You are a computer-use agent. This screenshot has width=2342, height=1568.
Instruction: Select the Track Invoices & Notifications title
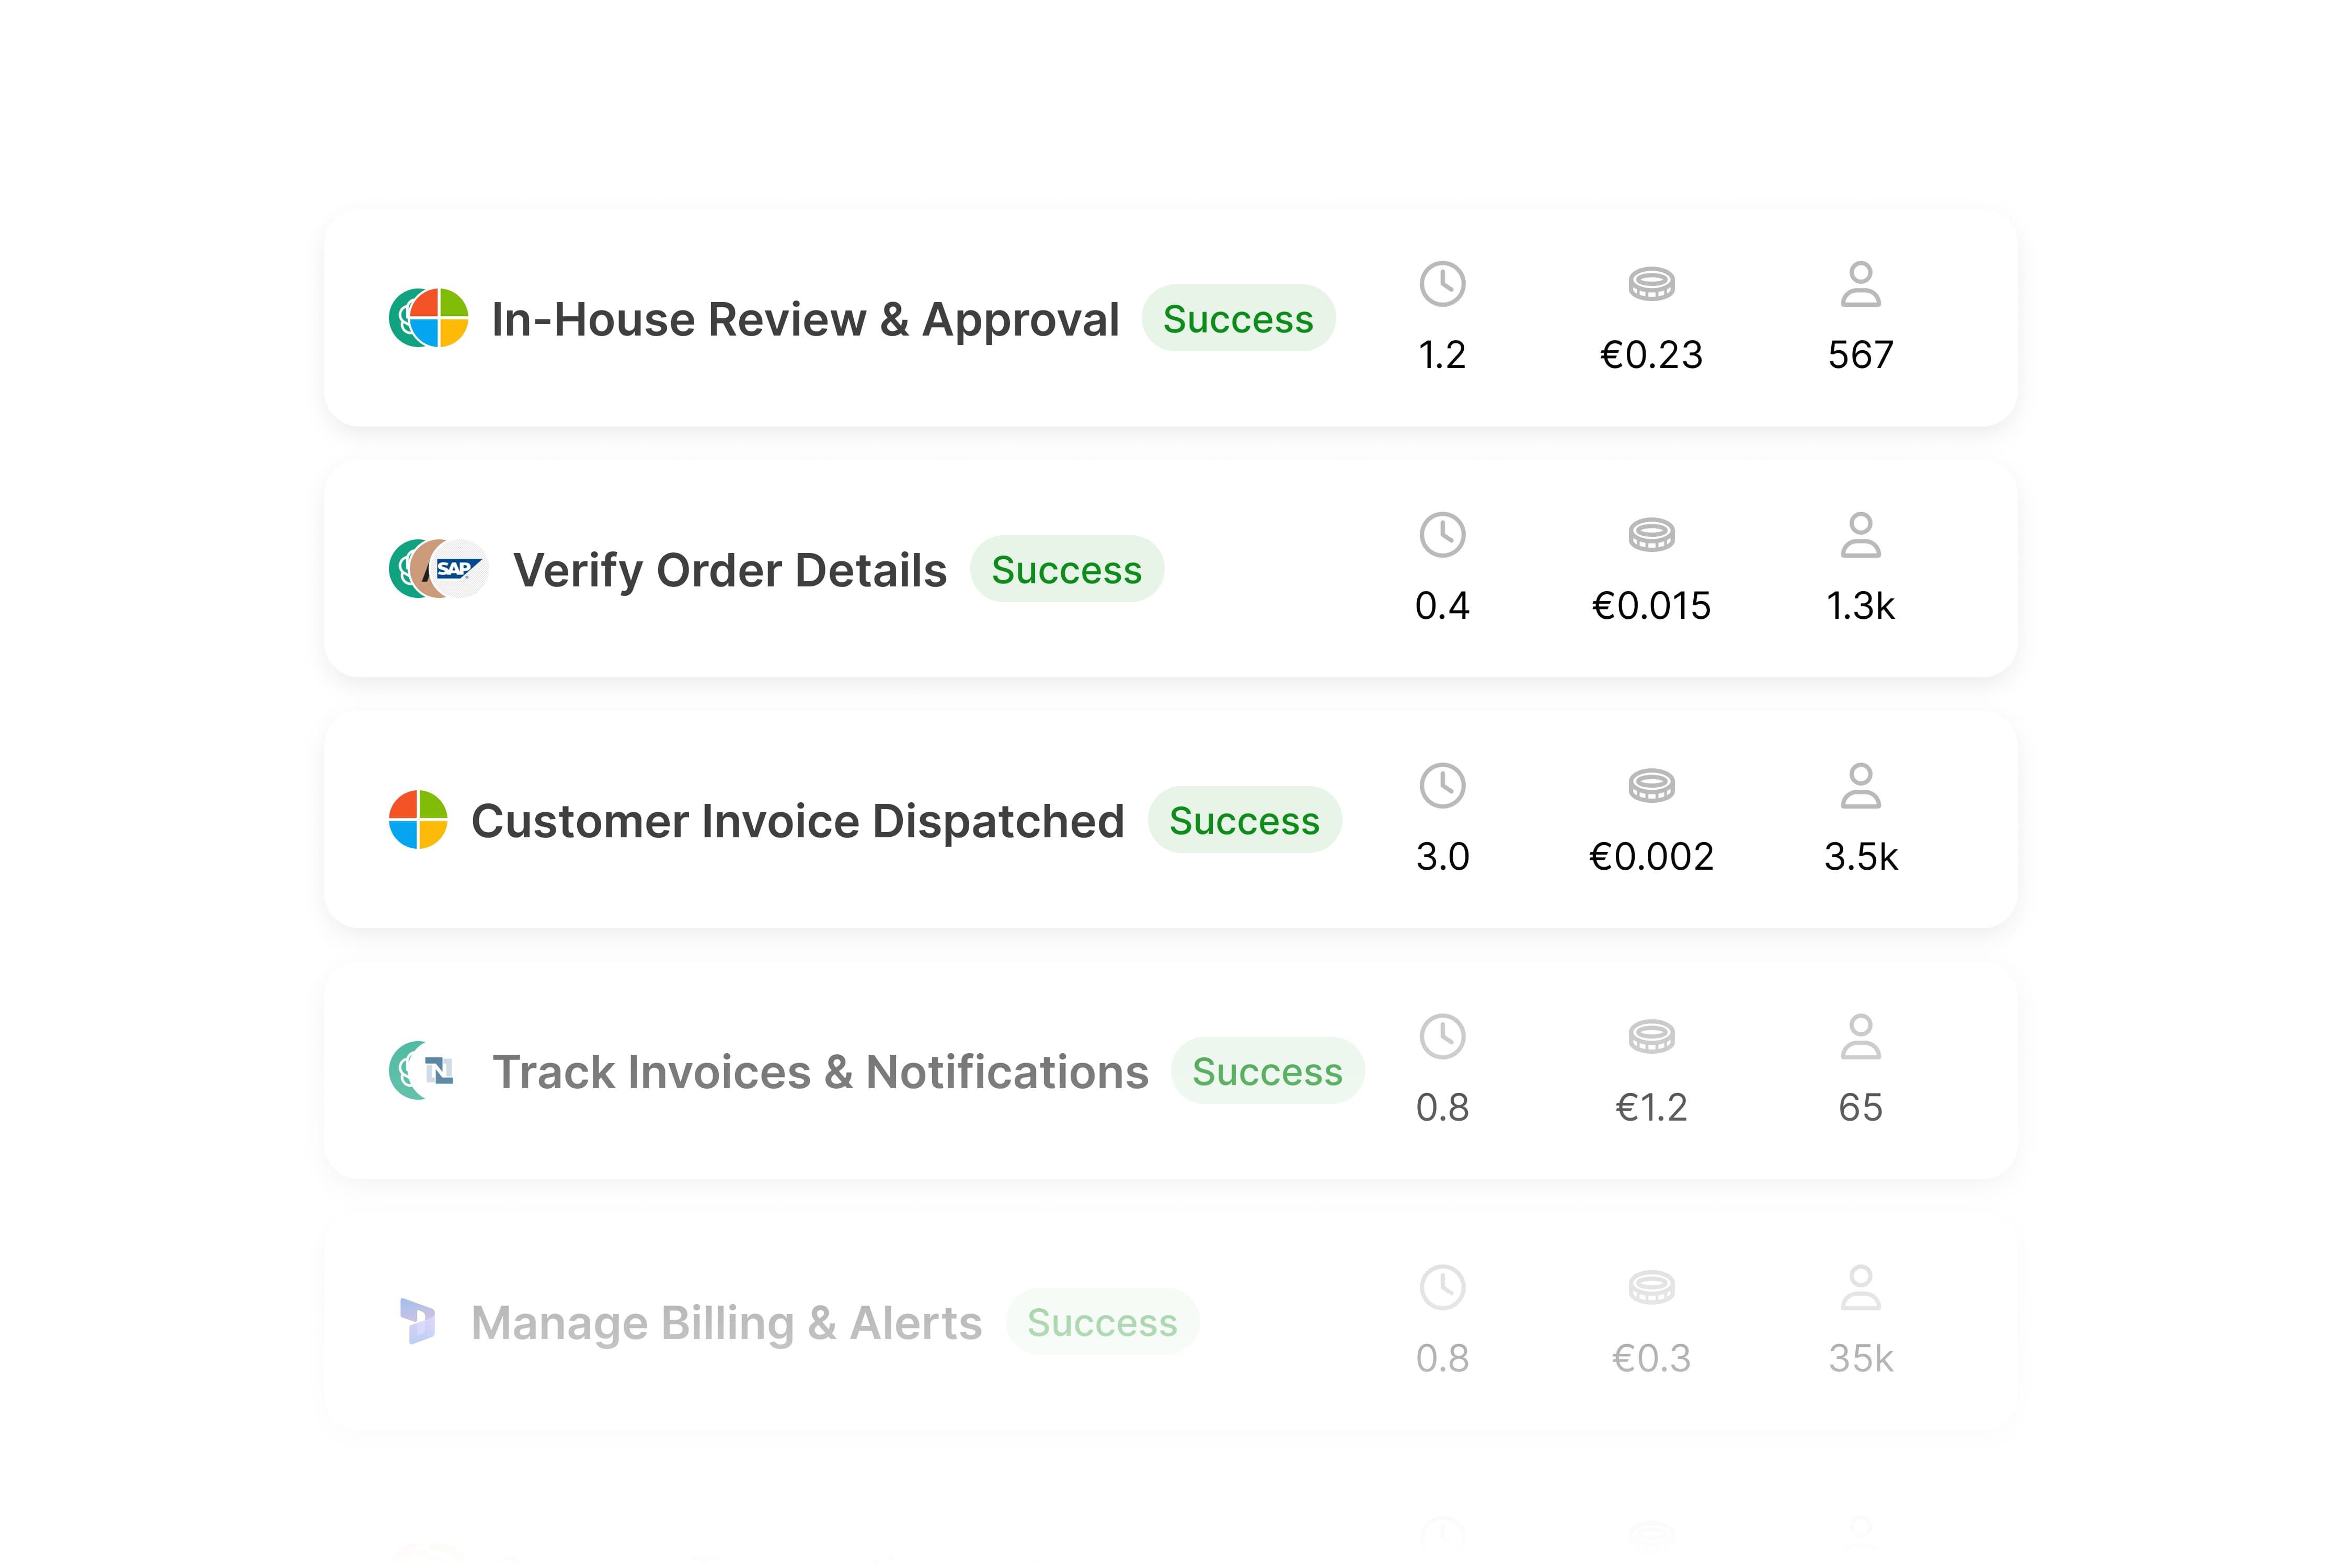pos(820,1072)
